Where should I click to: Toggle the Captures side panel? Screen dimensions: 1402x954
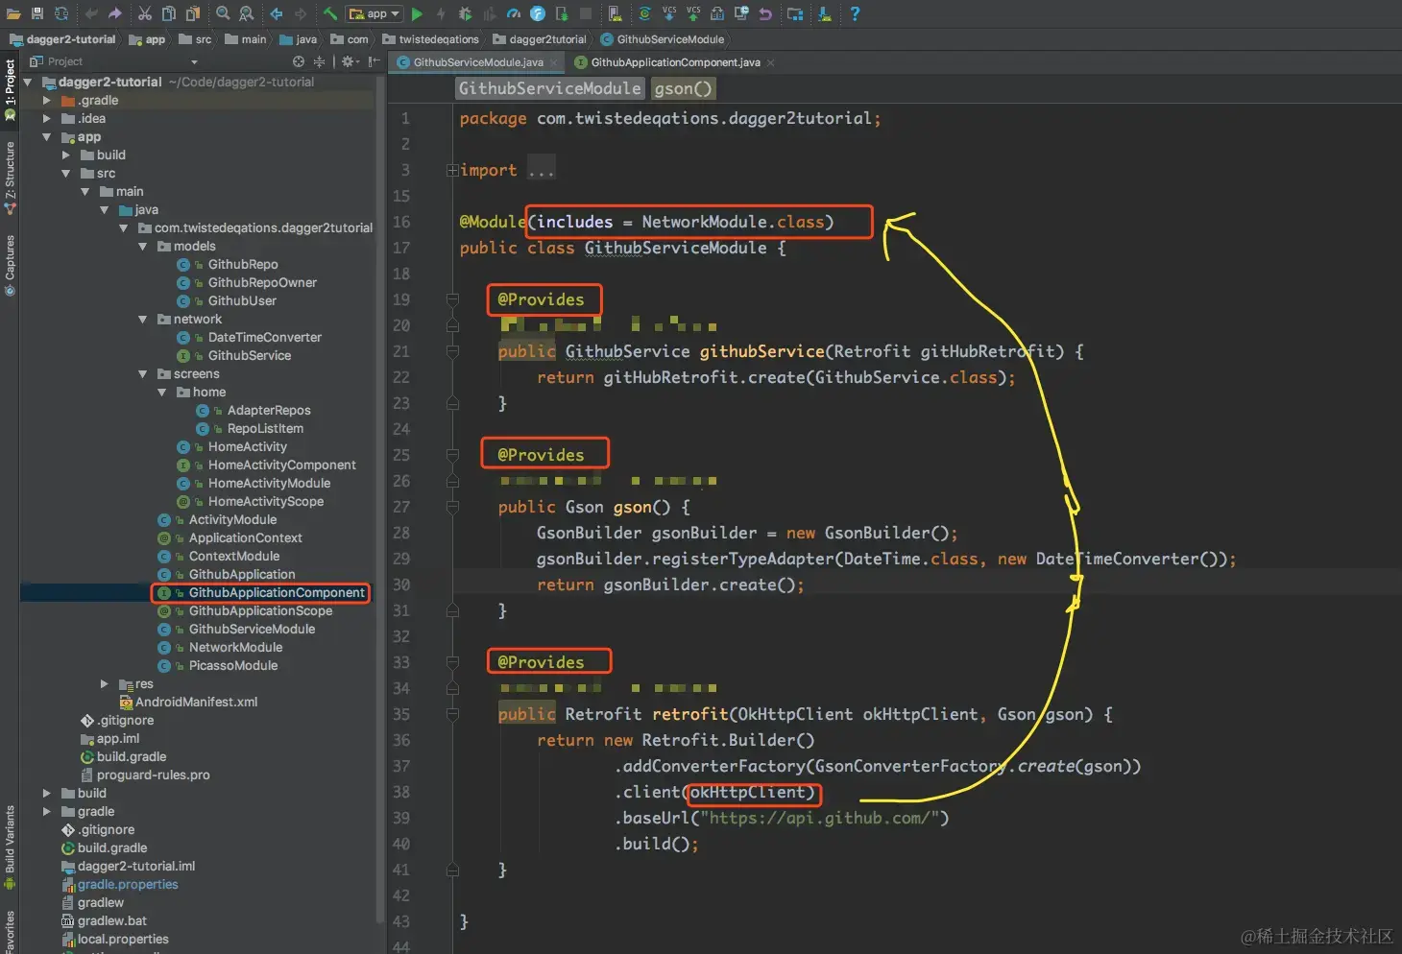[x=10, y=259]
